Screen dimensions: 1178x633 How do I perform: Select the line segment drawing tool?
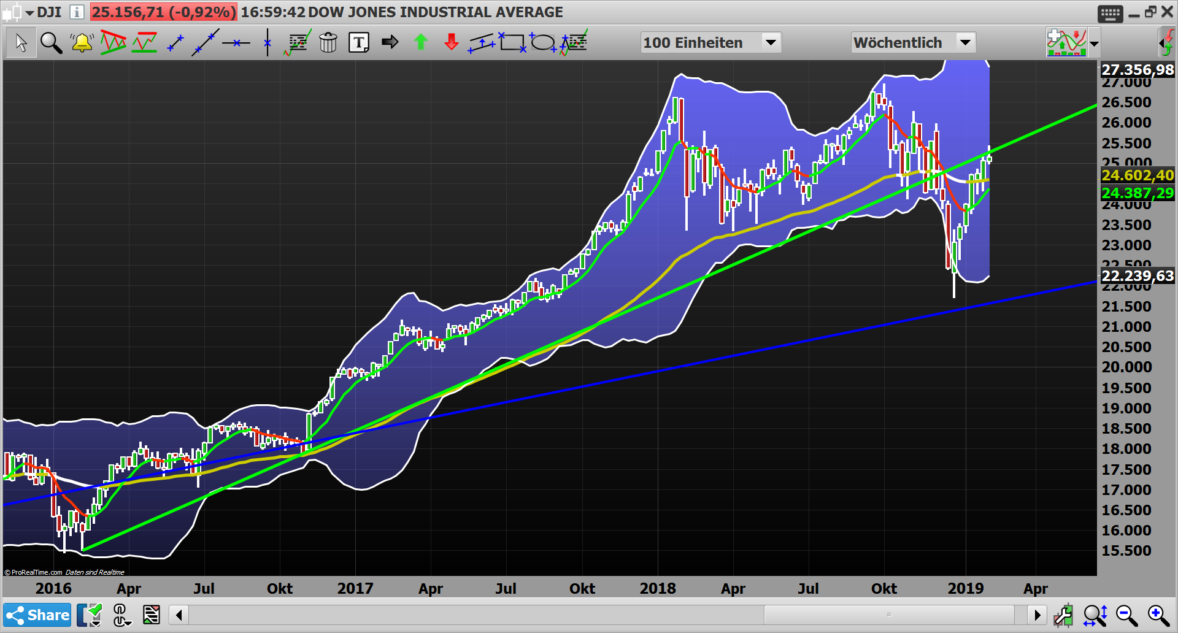tap(175, 43)
